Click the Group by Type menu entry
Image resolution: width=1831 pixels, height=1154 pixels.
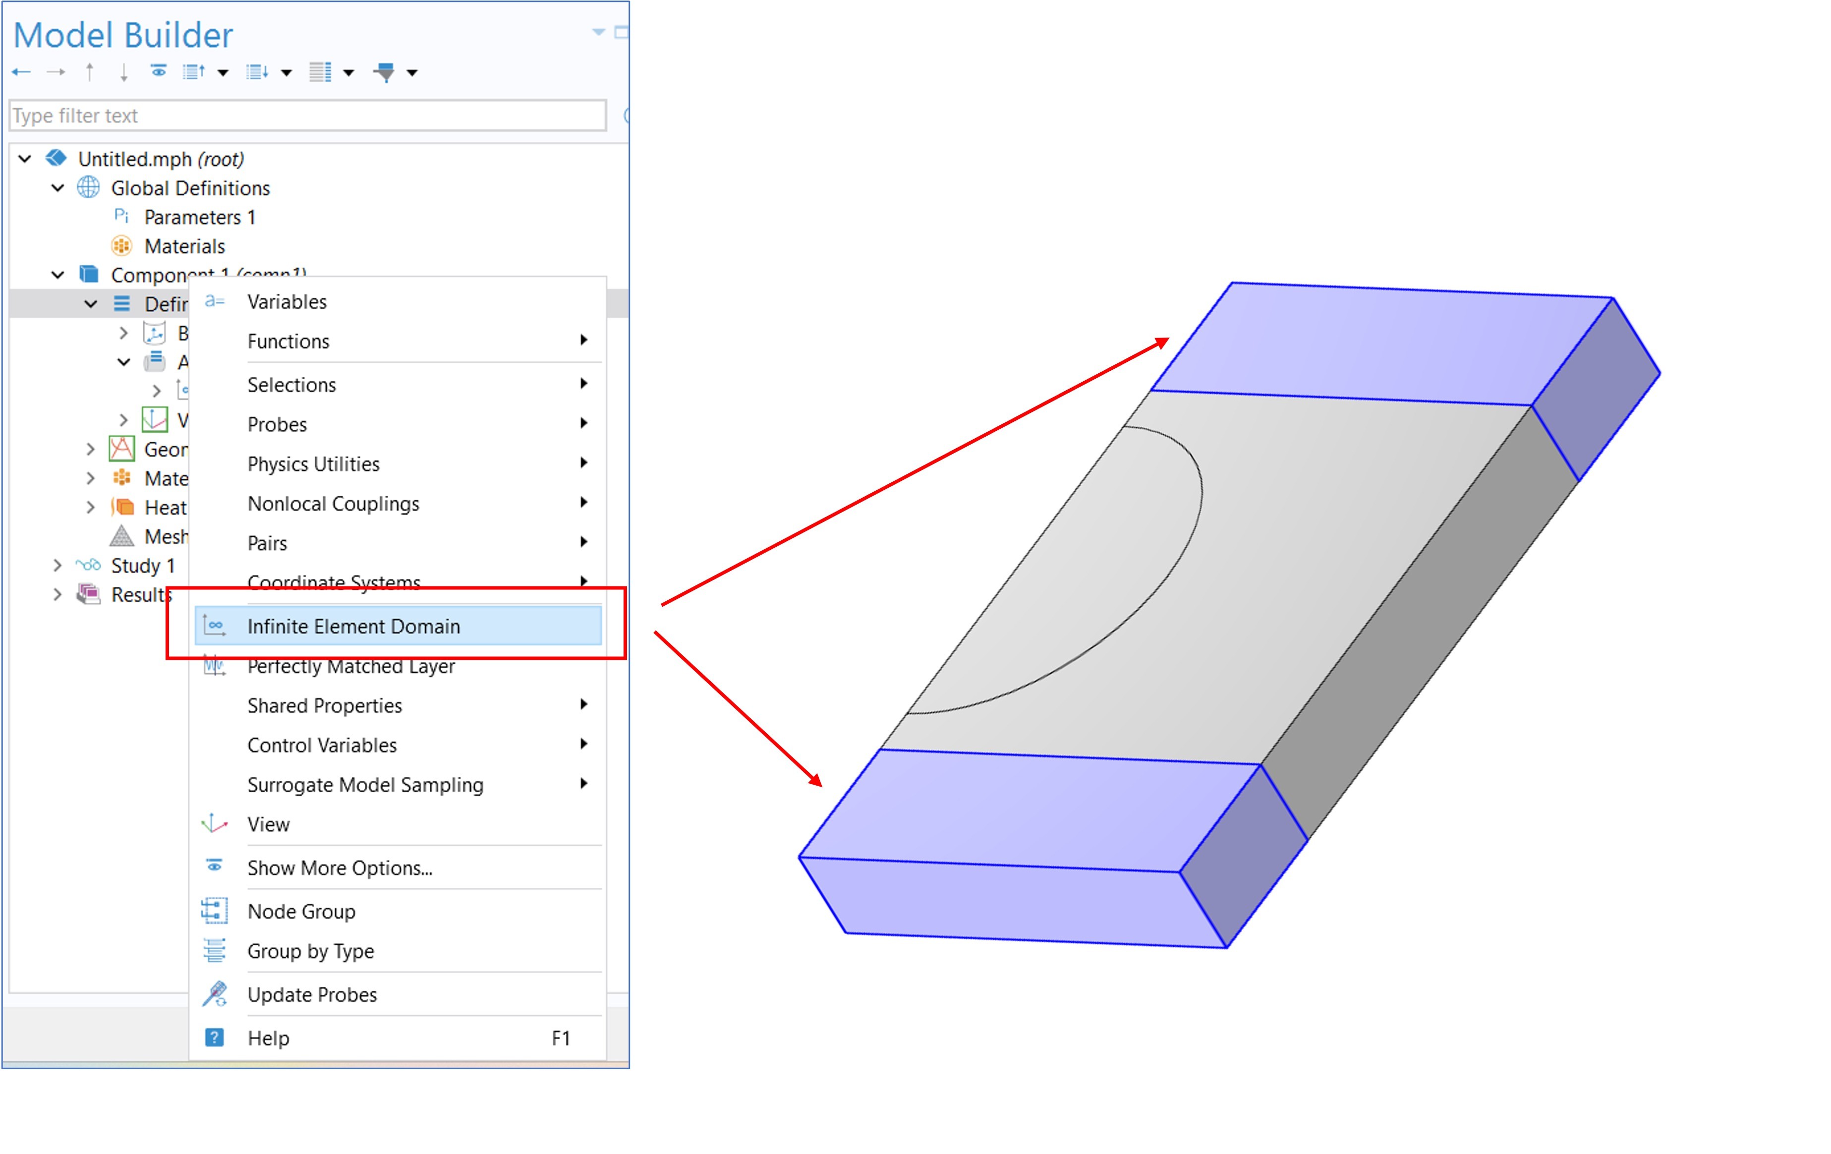tap(310, 951)
